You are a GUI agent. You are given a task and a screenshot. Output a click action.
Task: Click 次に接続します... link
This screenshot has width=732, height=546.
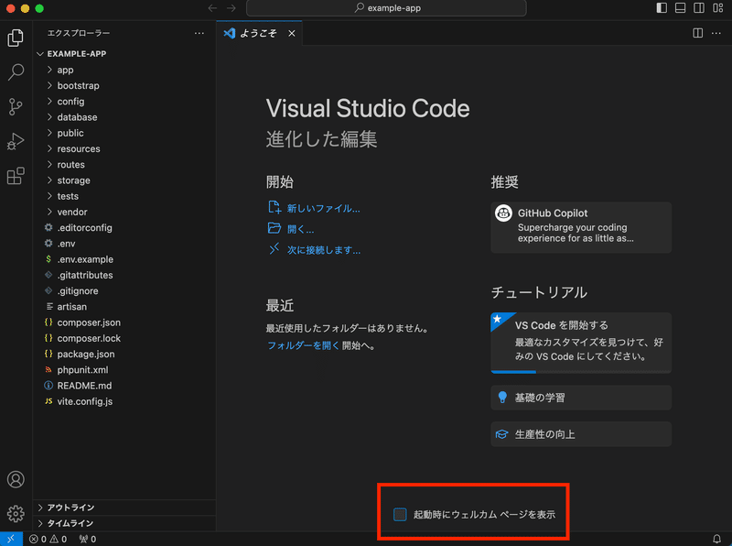[x=324, y=250]
